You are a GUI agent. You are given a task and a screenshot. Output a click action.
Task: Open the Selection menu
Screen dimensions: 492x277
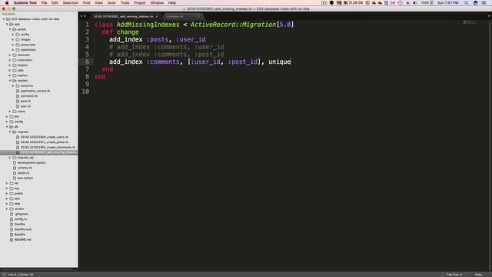point(70,3)
